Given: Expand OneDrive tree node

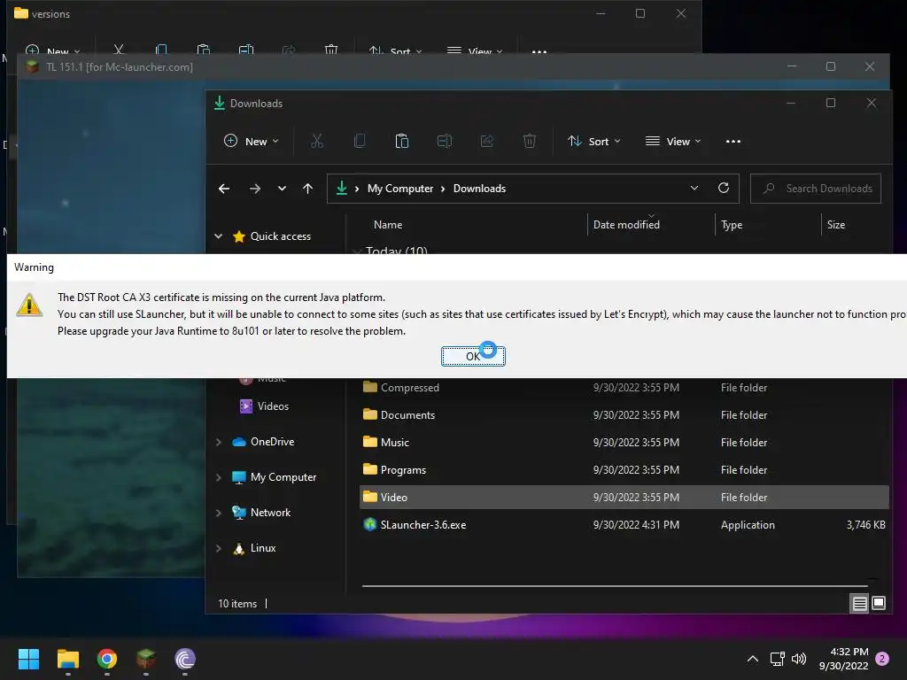Looking at the screenshot, I should pyautogui.click(x=218, y=442).
